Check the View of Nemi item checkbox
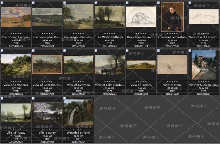This screenshot has width=220, height=144. pos(158,50)
